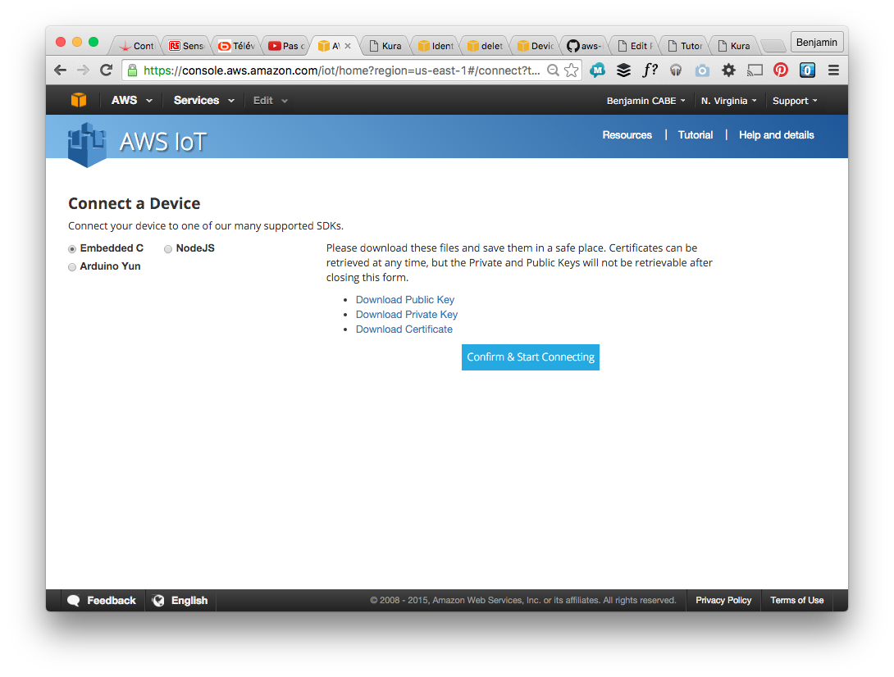The height and width of the screenshot is (677, 894).
Task: Click the Download Private Key link
Action: tap(406, 315)
